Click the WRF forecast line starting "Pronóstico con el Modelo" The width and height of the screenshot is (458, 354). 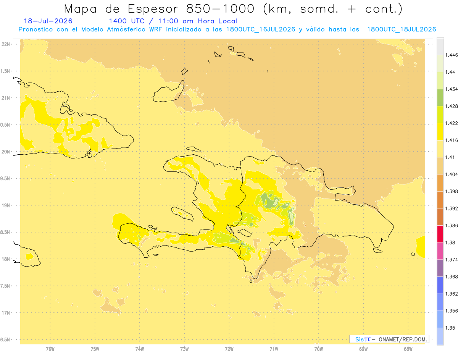tap(227, 29)
